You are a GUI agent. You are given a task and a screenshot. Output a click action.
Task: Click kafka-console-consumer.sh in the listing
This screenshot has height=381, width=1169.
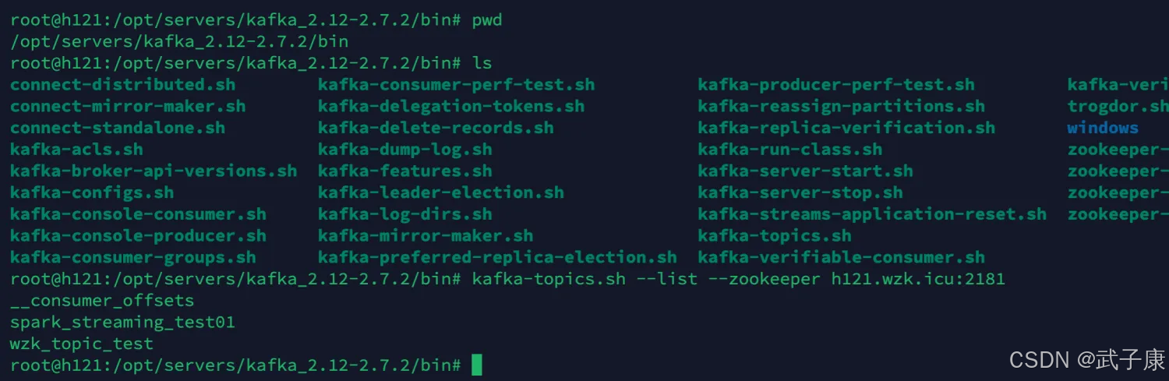point(138,214)
